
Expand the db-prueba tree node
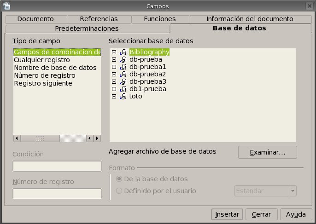click(114, 60)
